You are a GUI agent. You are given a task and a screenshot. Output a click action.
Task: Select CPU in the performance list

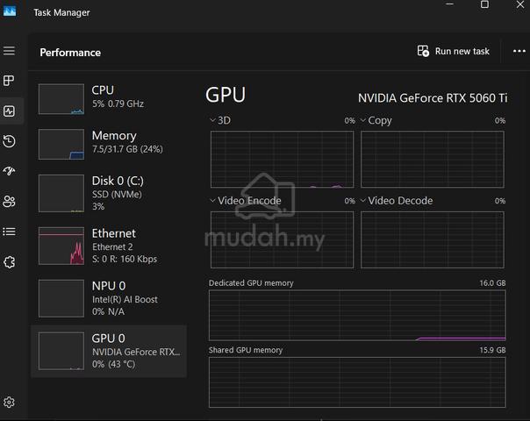pos(109,99)
